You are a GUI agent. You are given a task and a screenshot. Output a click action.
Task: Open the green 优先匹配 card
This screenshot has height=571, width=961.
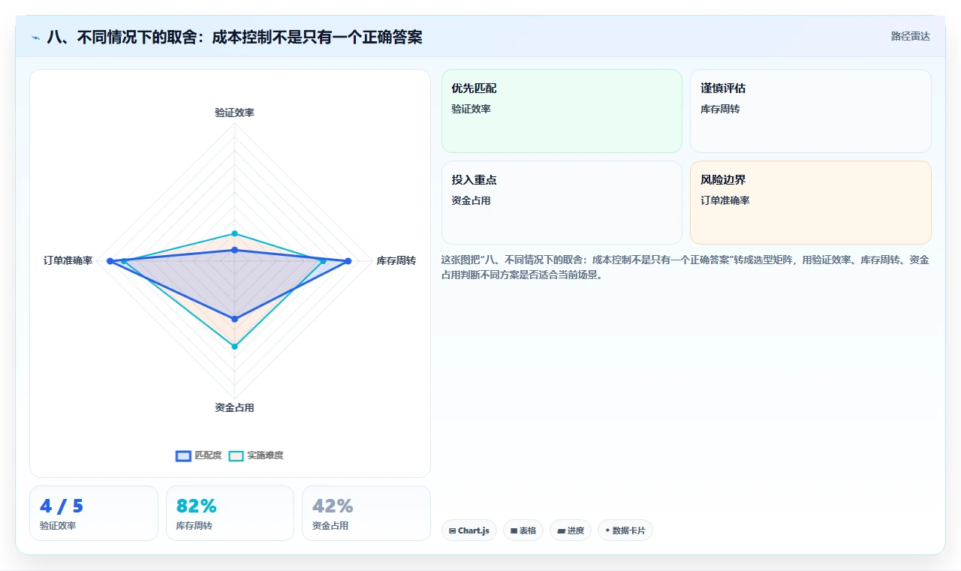pyautogui.click(x=562, y=111)
